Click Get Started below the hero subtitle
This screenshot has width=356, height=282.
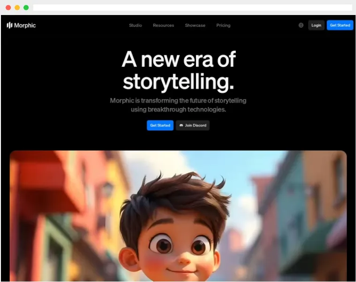click(160, 125)
